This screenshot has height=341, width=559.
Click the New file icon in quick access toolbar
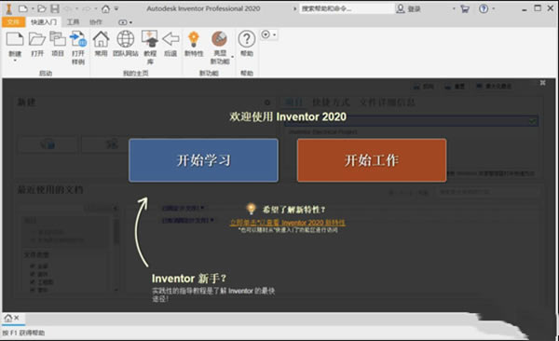click(23, 8)
